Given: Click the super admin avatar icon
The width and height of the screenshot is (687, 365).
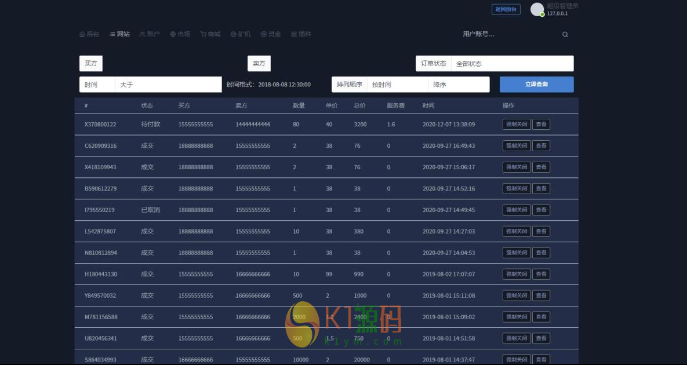Looking at the screenshot, I should [537, 9].
